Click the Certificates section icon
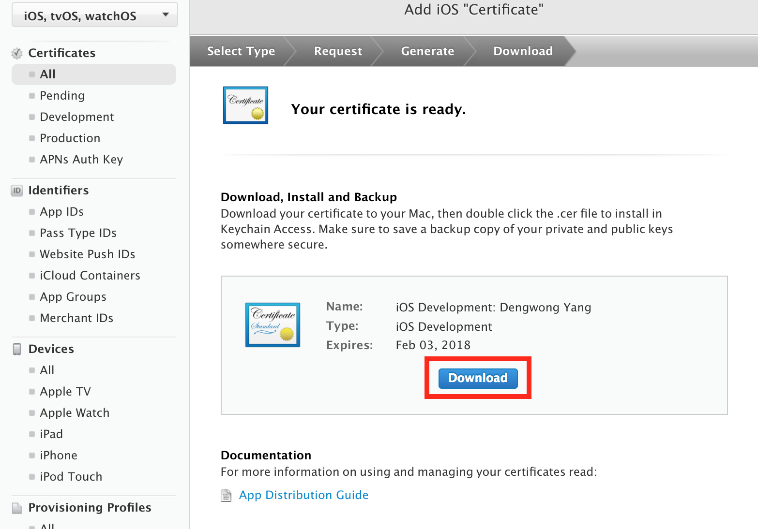Screen dimensions: 758x529 (x=17, y=53)
